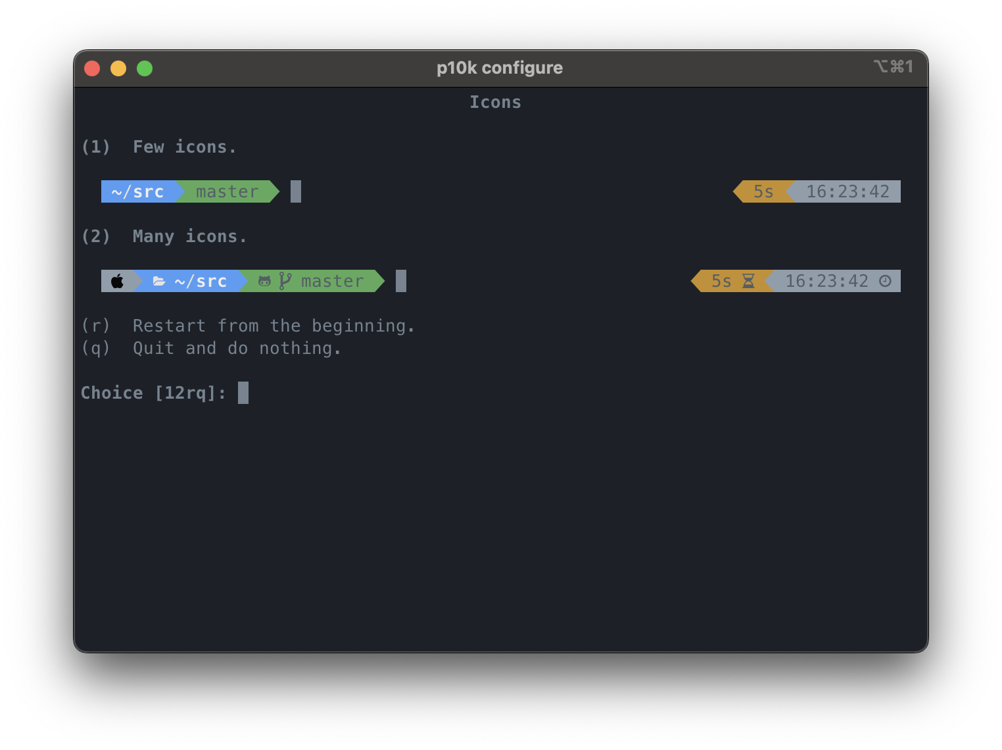Click the git branch icon before master
The image size is (1002, 750).
pos(285,281)
